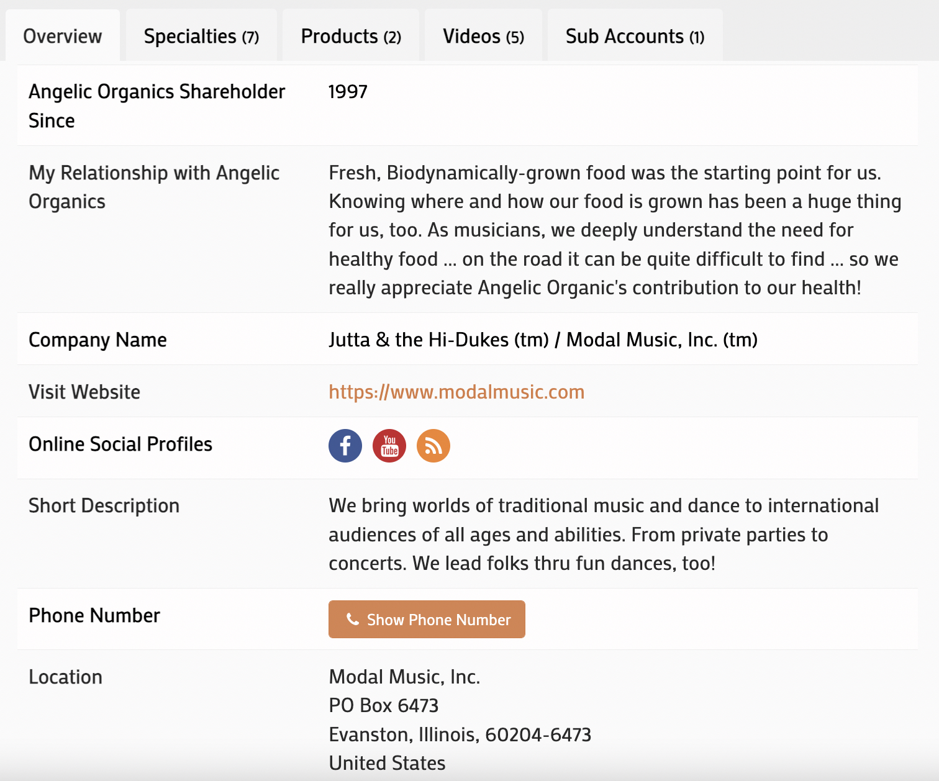Visit the https://www.modalmusic.com website link
This screenshot has width=939, height=781.
pyautogui.click(x=456, y=392)
